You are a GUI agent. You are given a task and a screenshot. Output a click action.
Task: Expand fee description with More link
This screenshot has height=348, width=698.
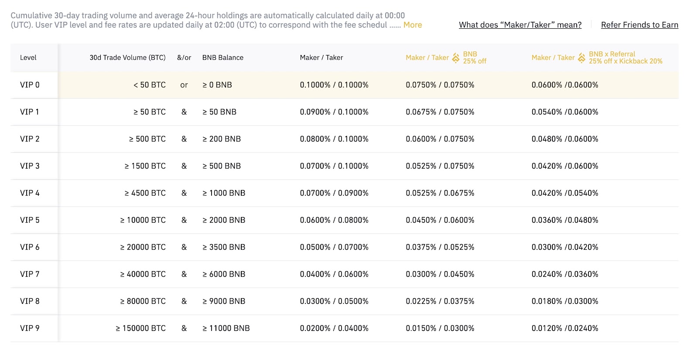coord(412,25)
